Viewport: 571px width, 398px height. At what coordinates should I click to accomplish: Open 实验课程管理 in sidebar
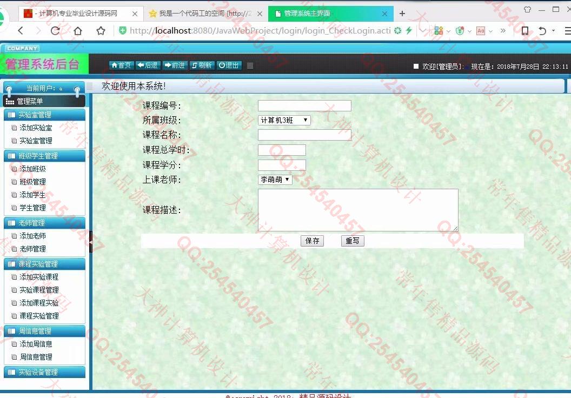click(39, 290)
